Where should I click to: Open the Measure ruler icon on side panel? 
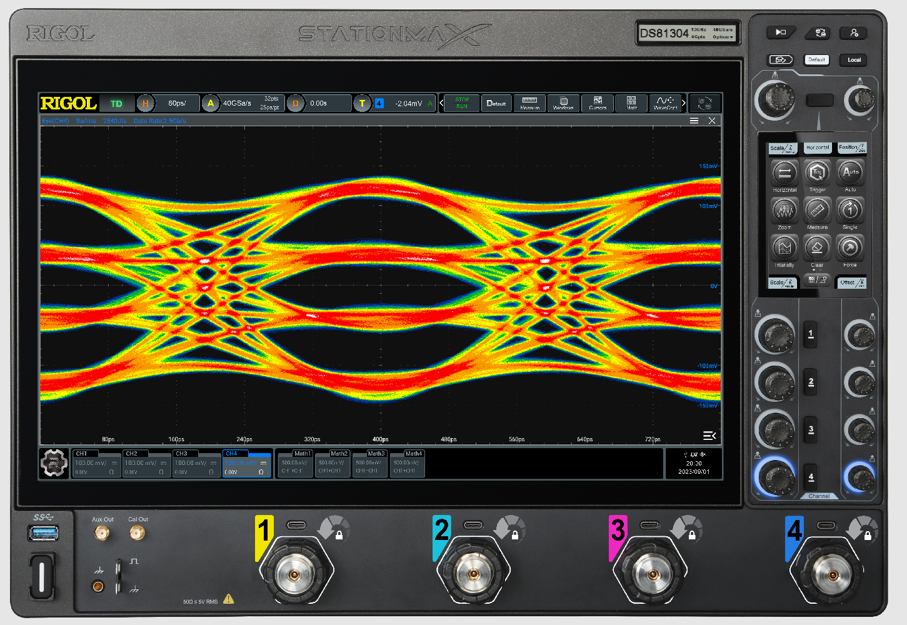click(x=817, y=211)
